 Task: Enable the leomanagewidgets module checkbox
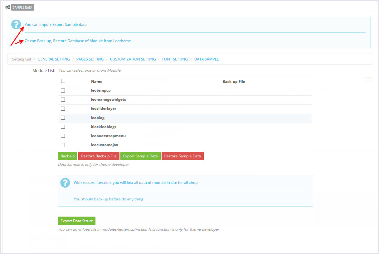[63, 99]
